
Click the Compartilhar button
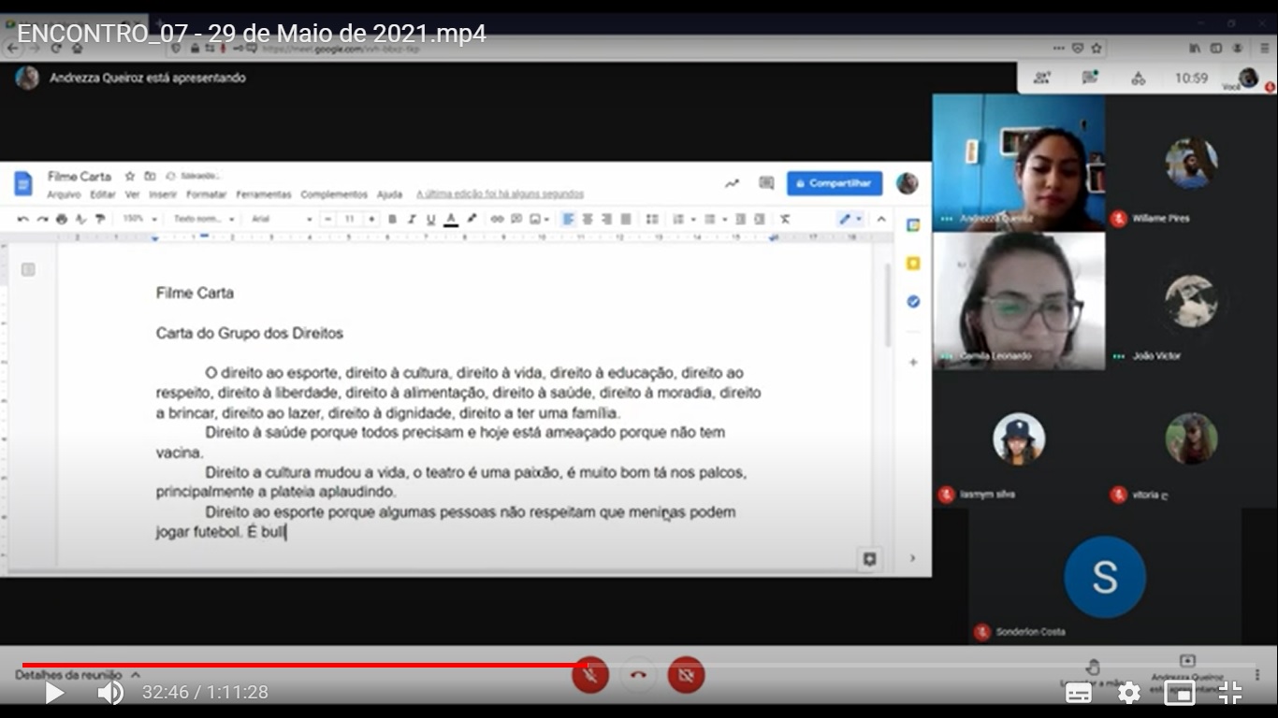(834, 183)
